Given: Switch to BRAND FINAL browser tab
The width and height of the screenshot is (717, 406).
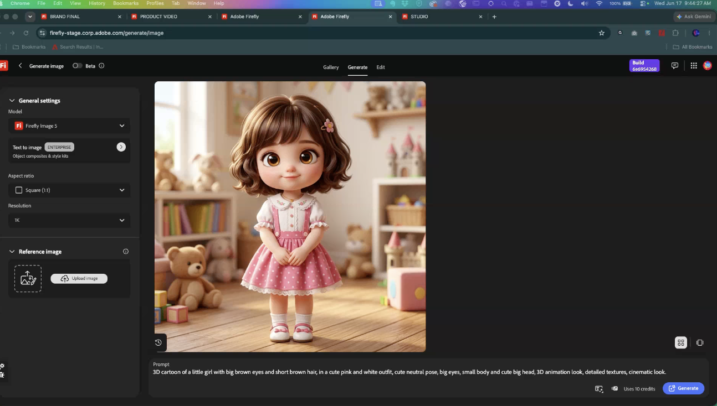Looking at the screenshot, I should coord(81,17).
